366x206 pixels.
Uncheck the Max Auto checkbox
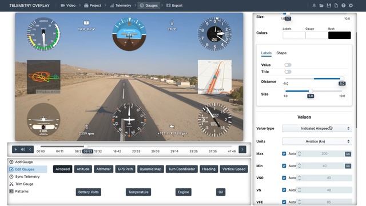(284, 153)
